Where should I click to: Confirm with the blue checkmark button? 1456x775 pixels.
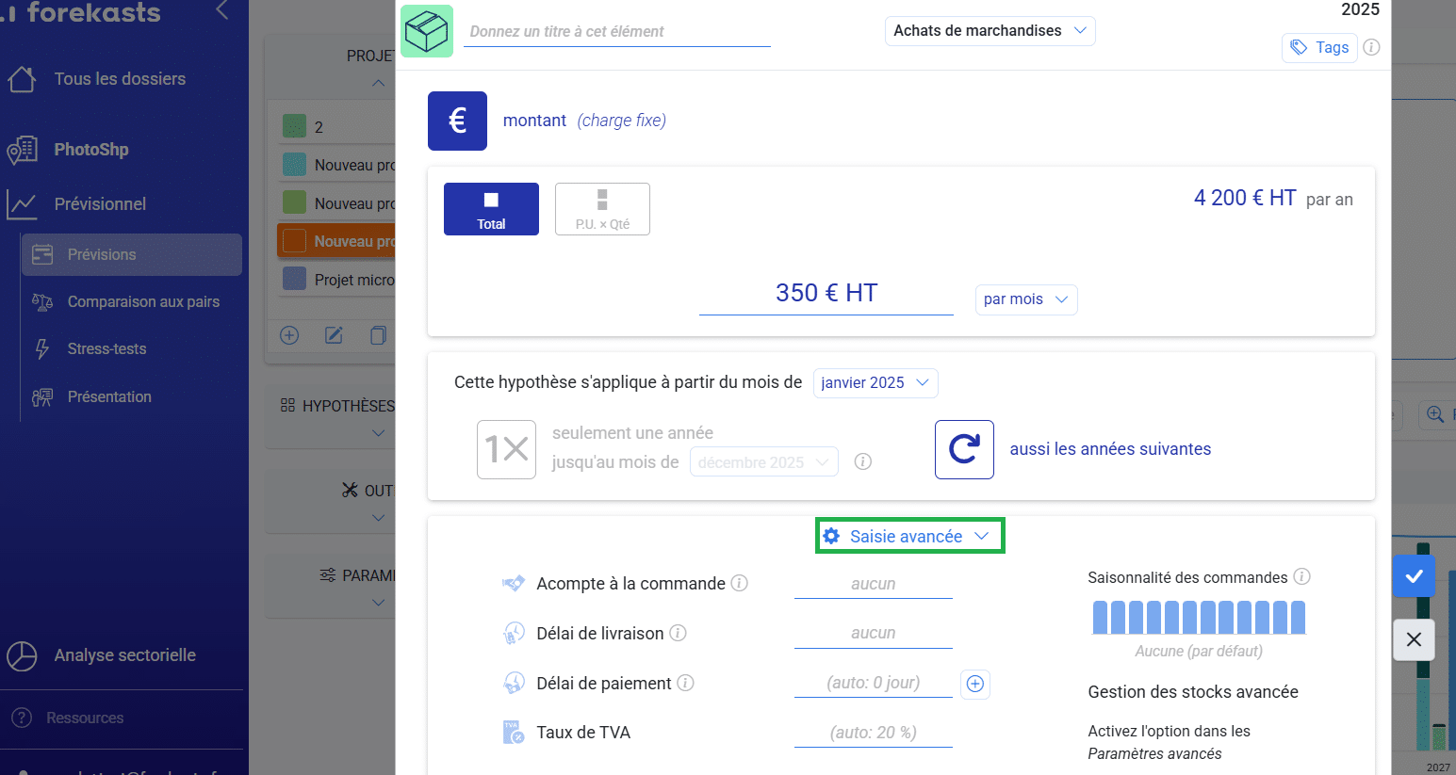[1414, 575]
